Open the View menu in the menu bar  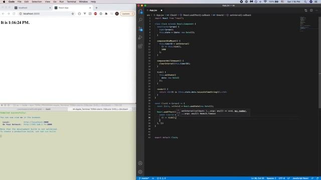(x=48, y=1)
